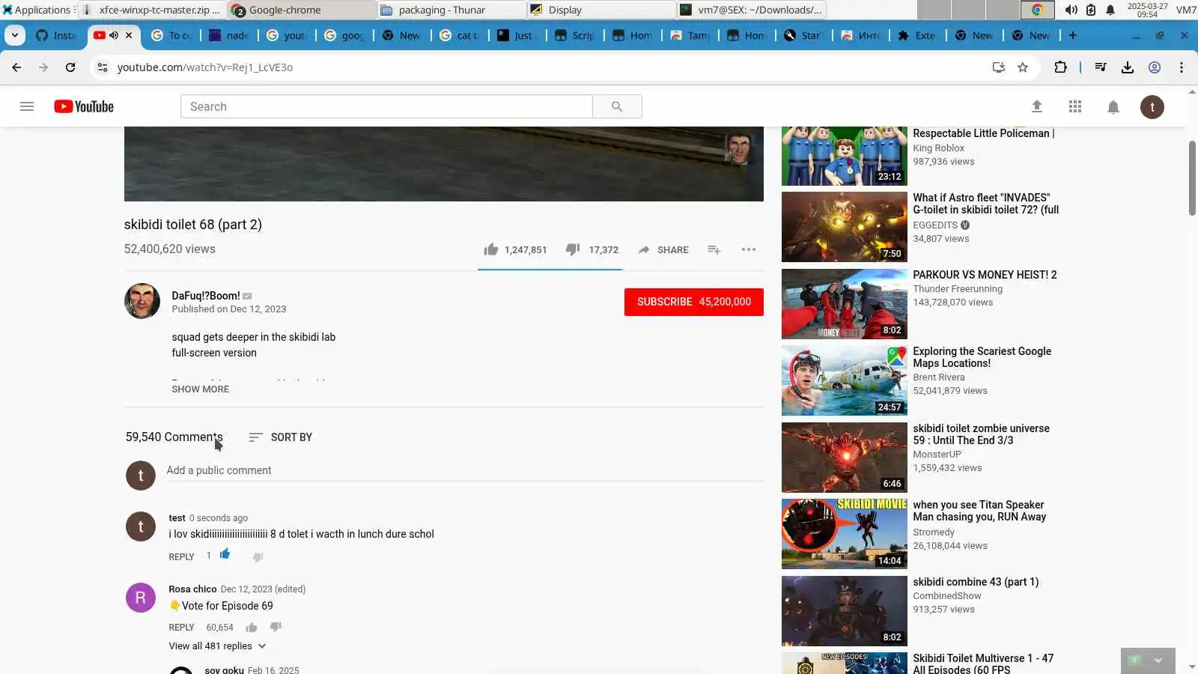Click the search magnifier button
This screenshot has height=674, width=1198.
pyautogui.click(x=617, y=106)
